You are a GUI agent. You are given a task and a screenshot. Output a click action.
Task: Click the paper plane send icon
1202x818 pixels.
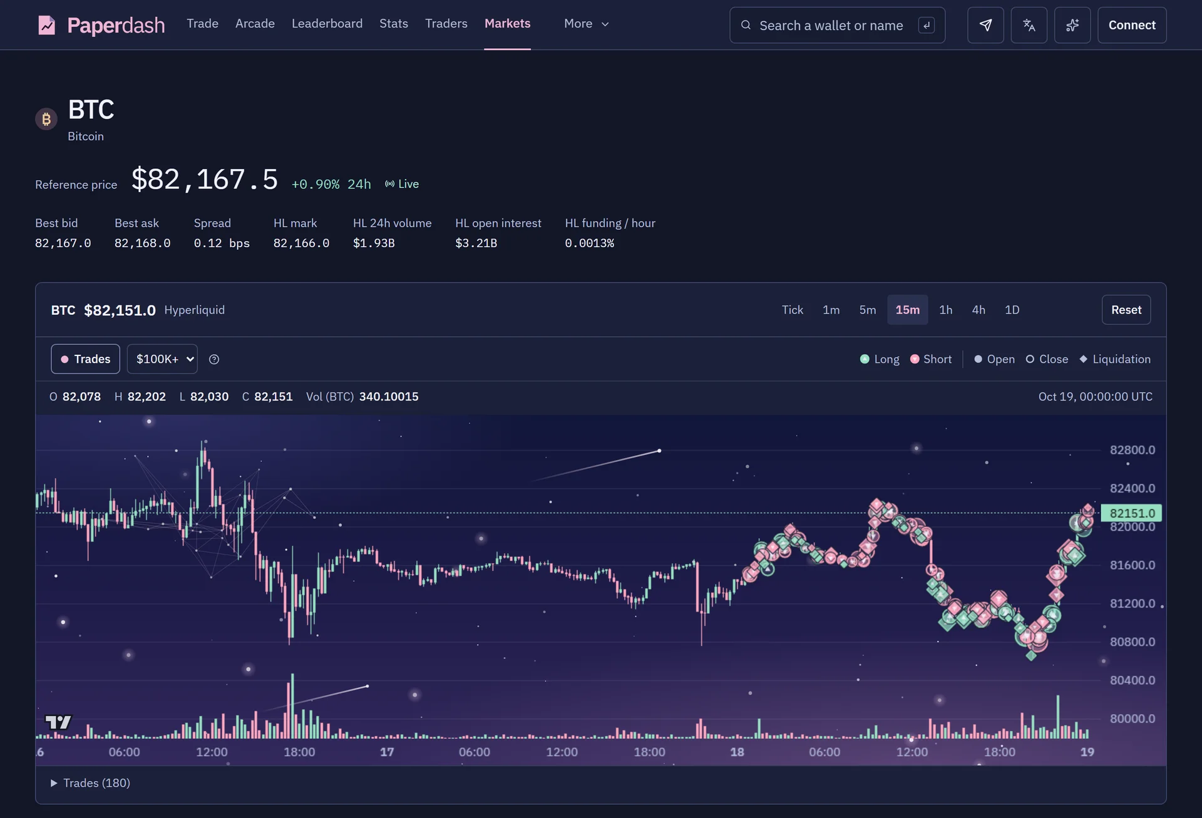pos(985,25)
